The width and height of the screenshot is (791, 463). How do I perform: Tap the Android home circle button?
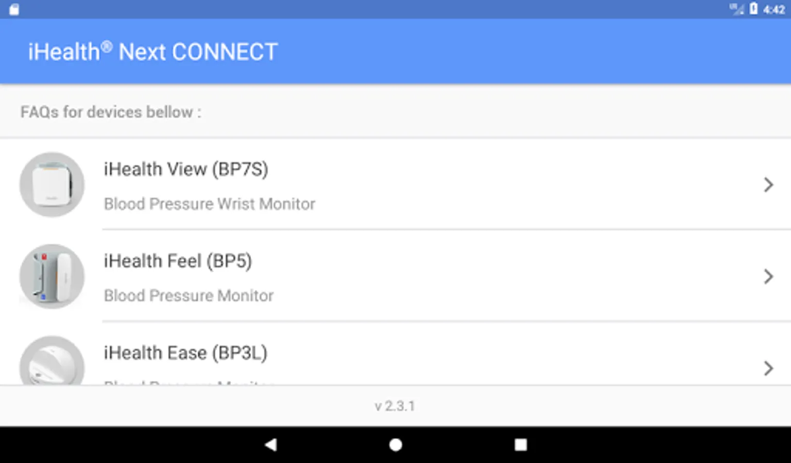pyautogui.click(x=395, y=444)
